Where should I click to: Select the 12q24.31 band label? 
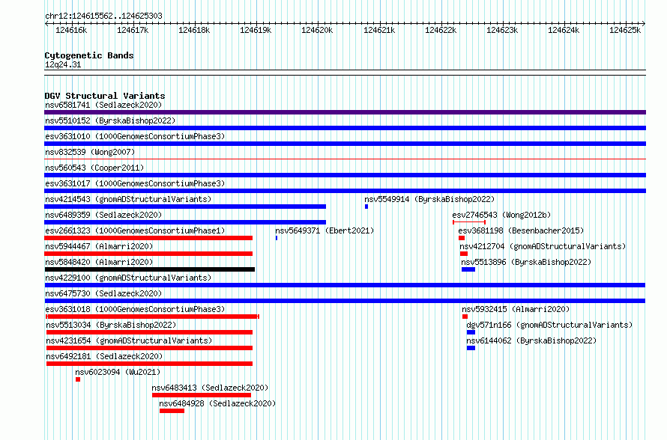click(x=63, y=64)
